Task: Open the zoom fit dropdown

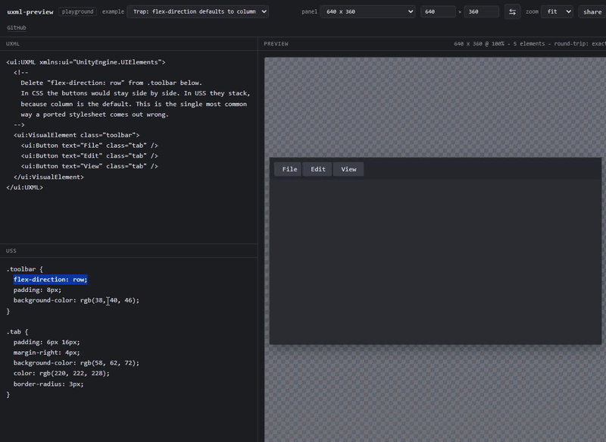Action: tap(557, 11)
